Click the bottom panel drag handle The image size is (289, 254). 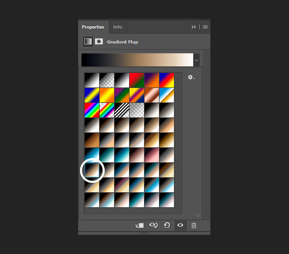click(144, 233)
